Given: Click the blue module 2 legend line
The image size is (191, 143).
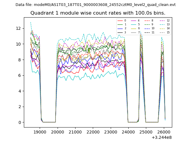Looking at the screenshot, I should 120,28.
